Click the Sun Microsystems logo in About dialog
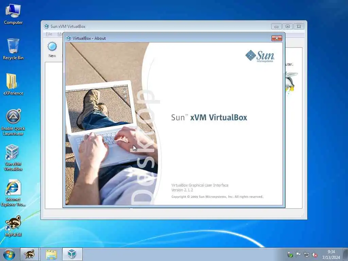The width and height of the screenshot is (348, 261). 260,56
